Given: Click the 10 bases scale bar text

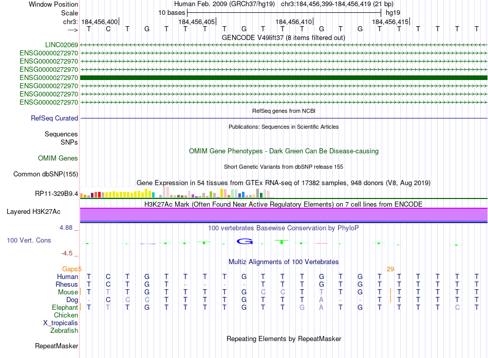Looking at the screenshot, I should pos(172,13).
